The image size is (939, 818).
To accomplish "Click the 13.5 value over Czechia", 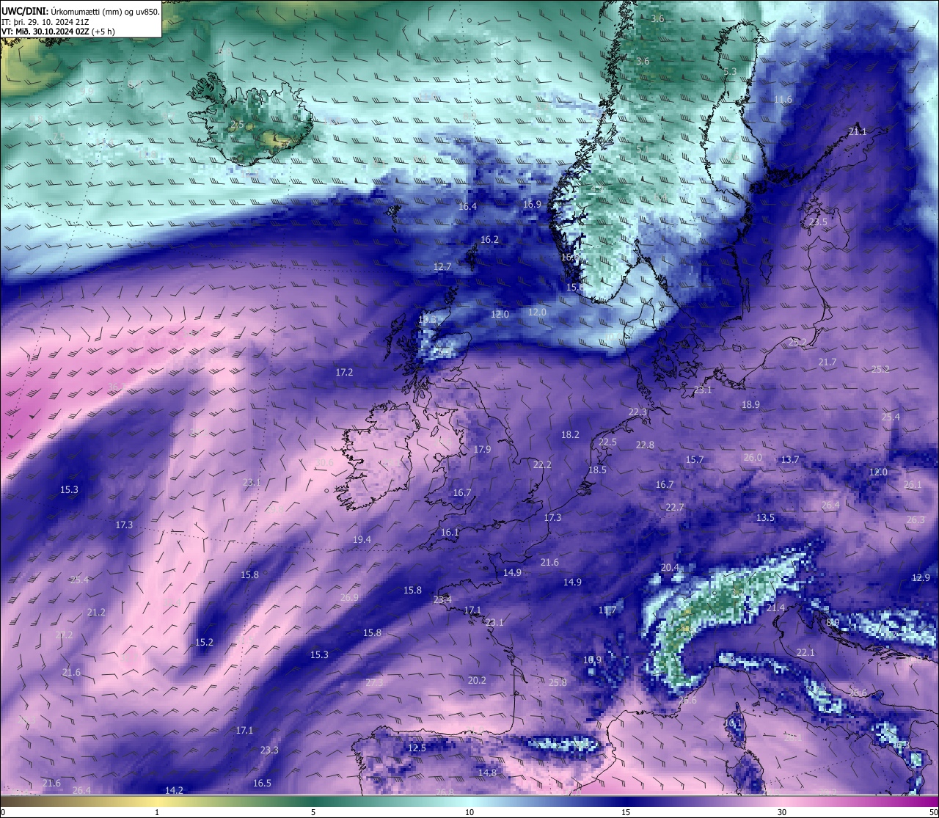I will pos(765,517).
